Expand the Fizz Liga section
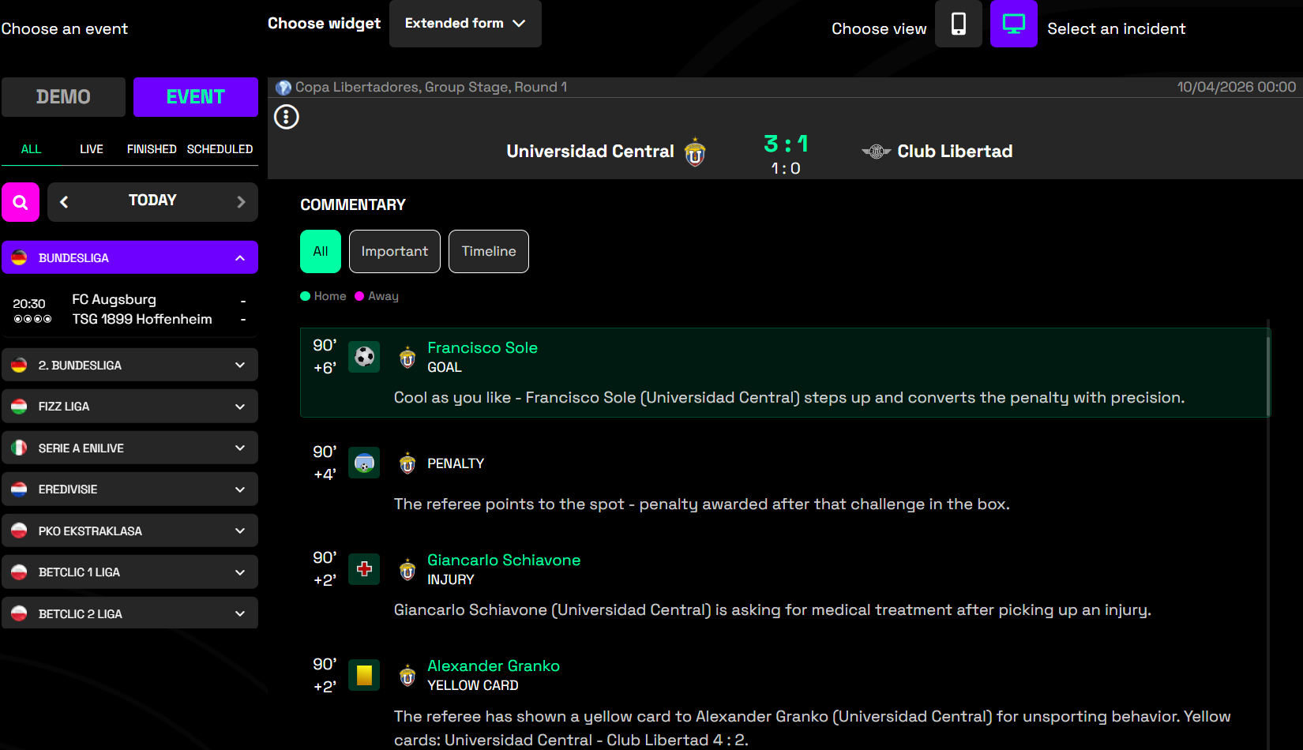This screenshot has height=750, width=1303. 130,407
